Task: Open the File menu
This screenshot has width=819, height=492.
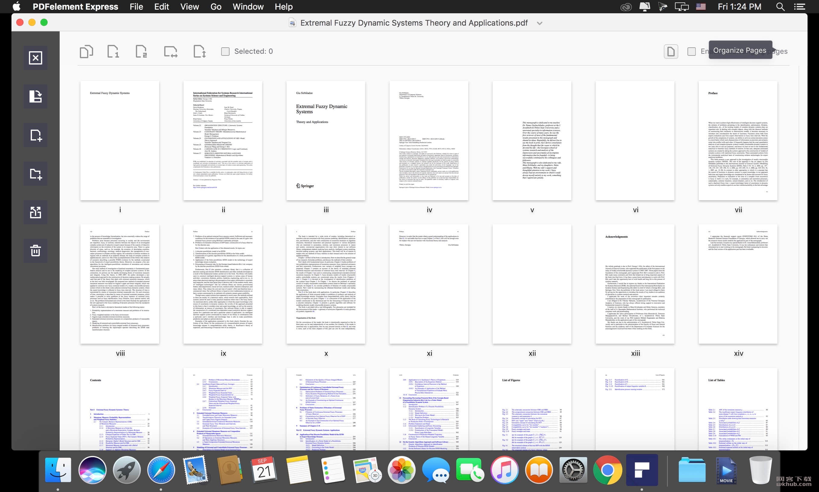Action: tap(136, 7)
